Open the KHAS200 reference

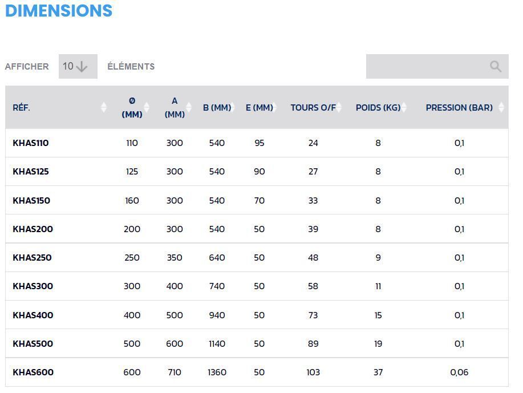point(33,229)
